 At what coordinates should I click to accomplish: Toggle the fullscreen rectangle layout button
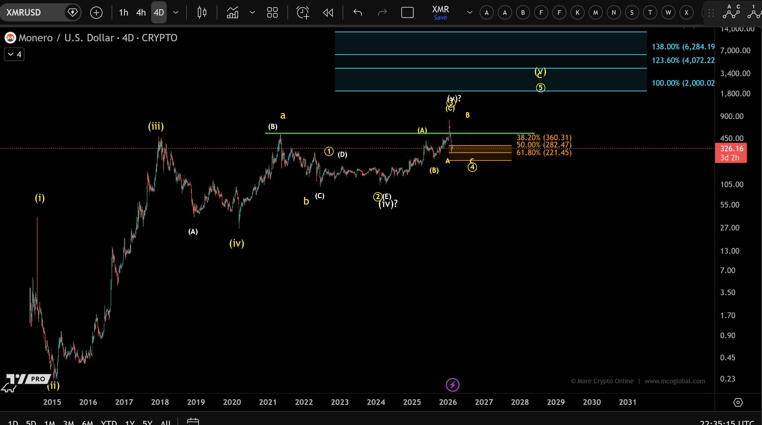click(x=407, y=13)
